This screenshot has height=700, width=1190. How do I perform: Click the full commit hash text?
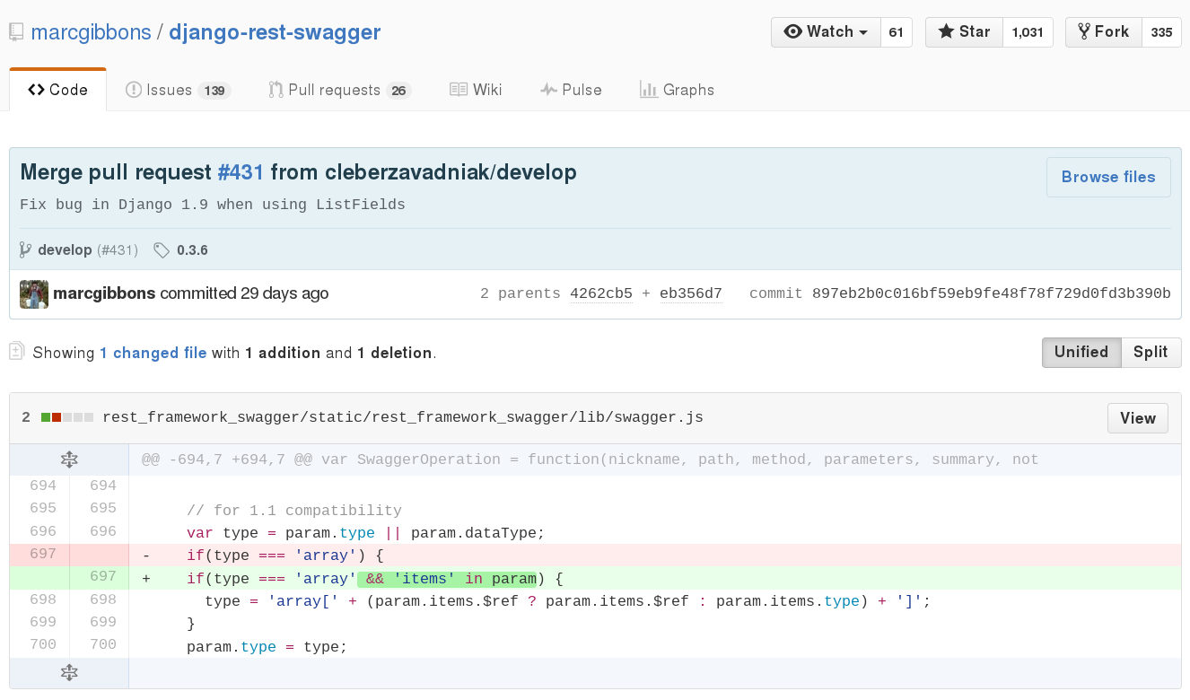[x=992, y=293]
